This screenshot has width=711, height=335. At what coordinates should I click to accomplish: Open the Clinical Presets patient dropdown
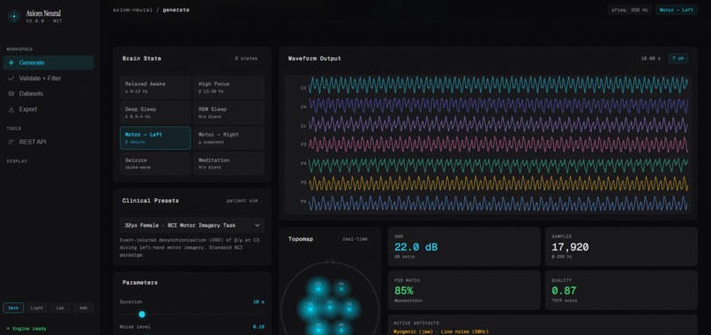tap(192, 226)
